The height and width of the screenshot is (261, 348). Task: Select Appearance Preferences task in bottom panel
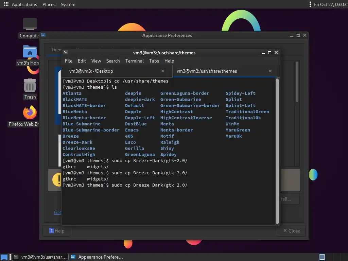[97, 257]
